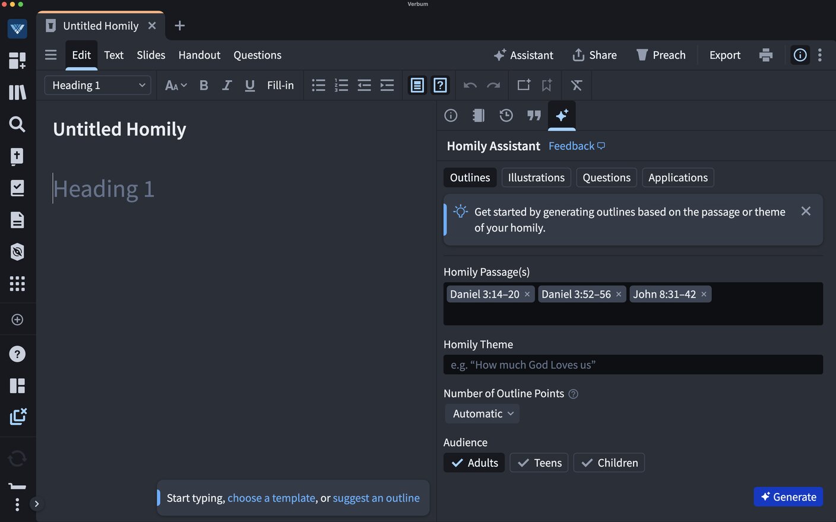Screen dimensions: 836x522
Task: Open the library icon in the left sidebar
Action: click(x=17, y=92)
